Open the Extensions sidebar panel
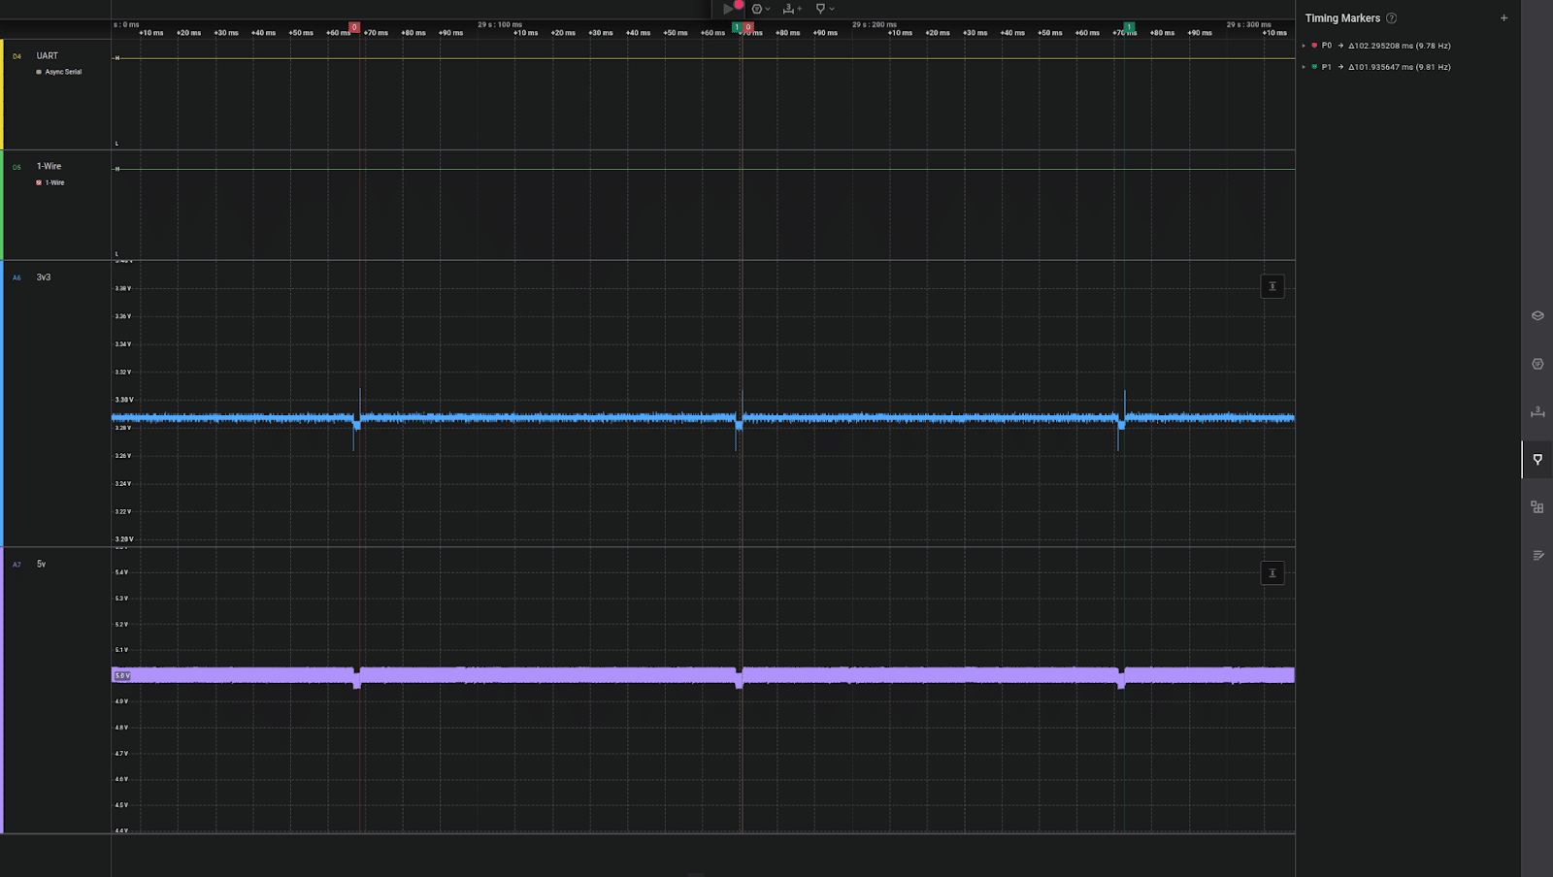 tap(1537, 507)
